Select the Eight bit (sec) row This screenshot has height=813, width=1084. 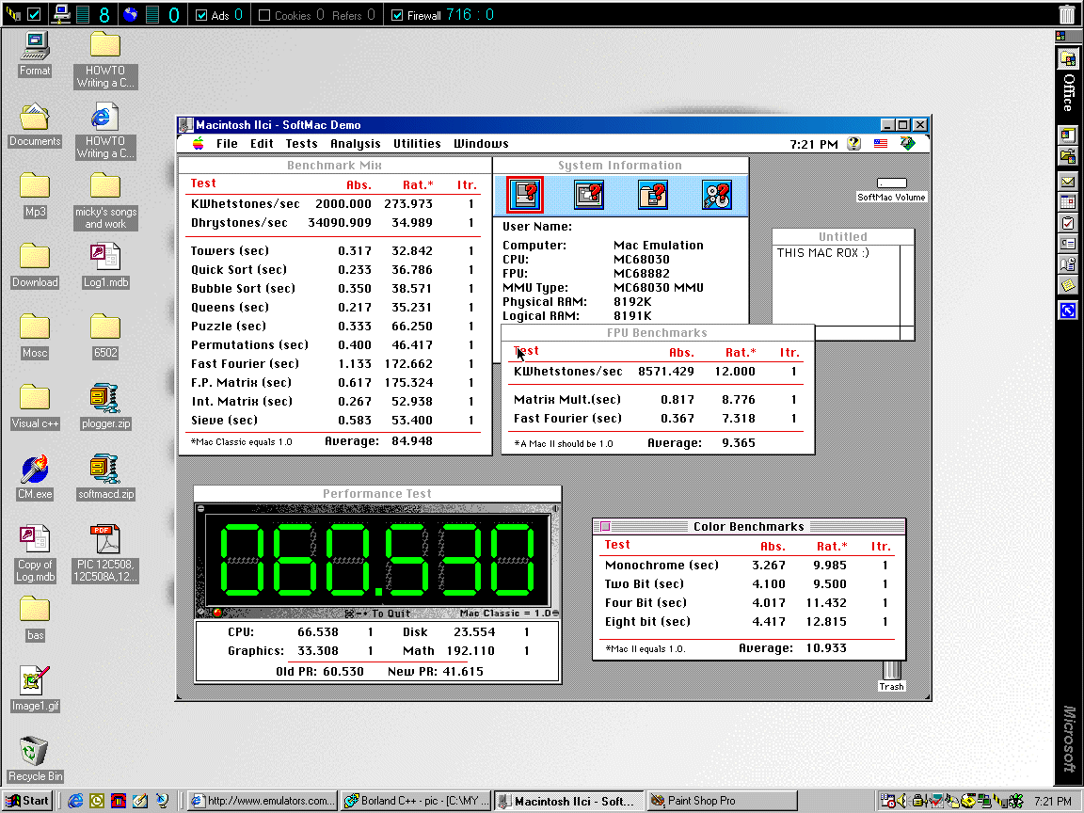tap(748, 621)
